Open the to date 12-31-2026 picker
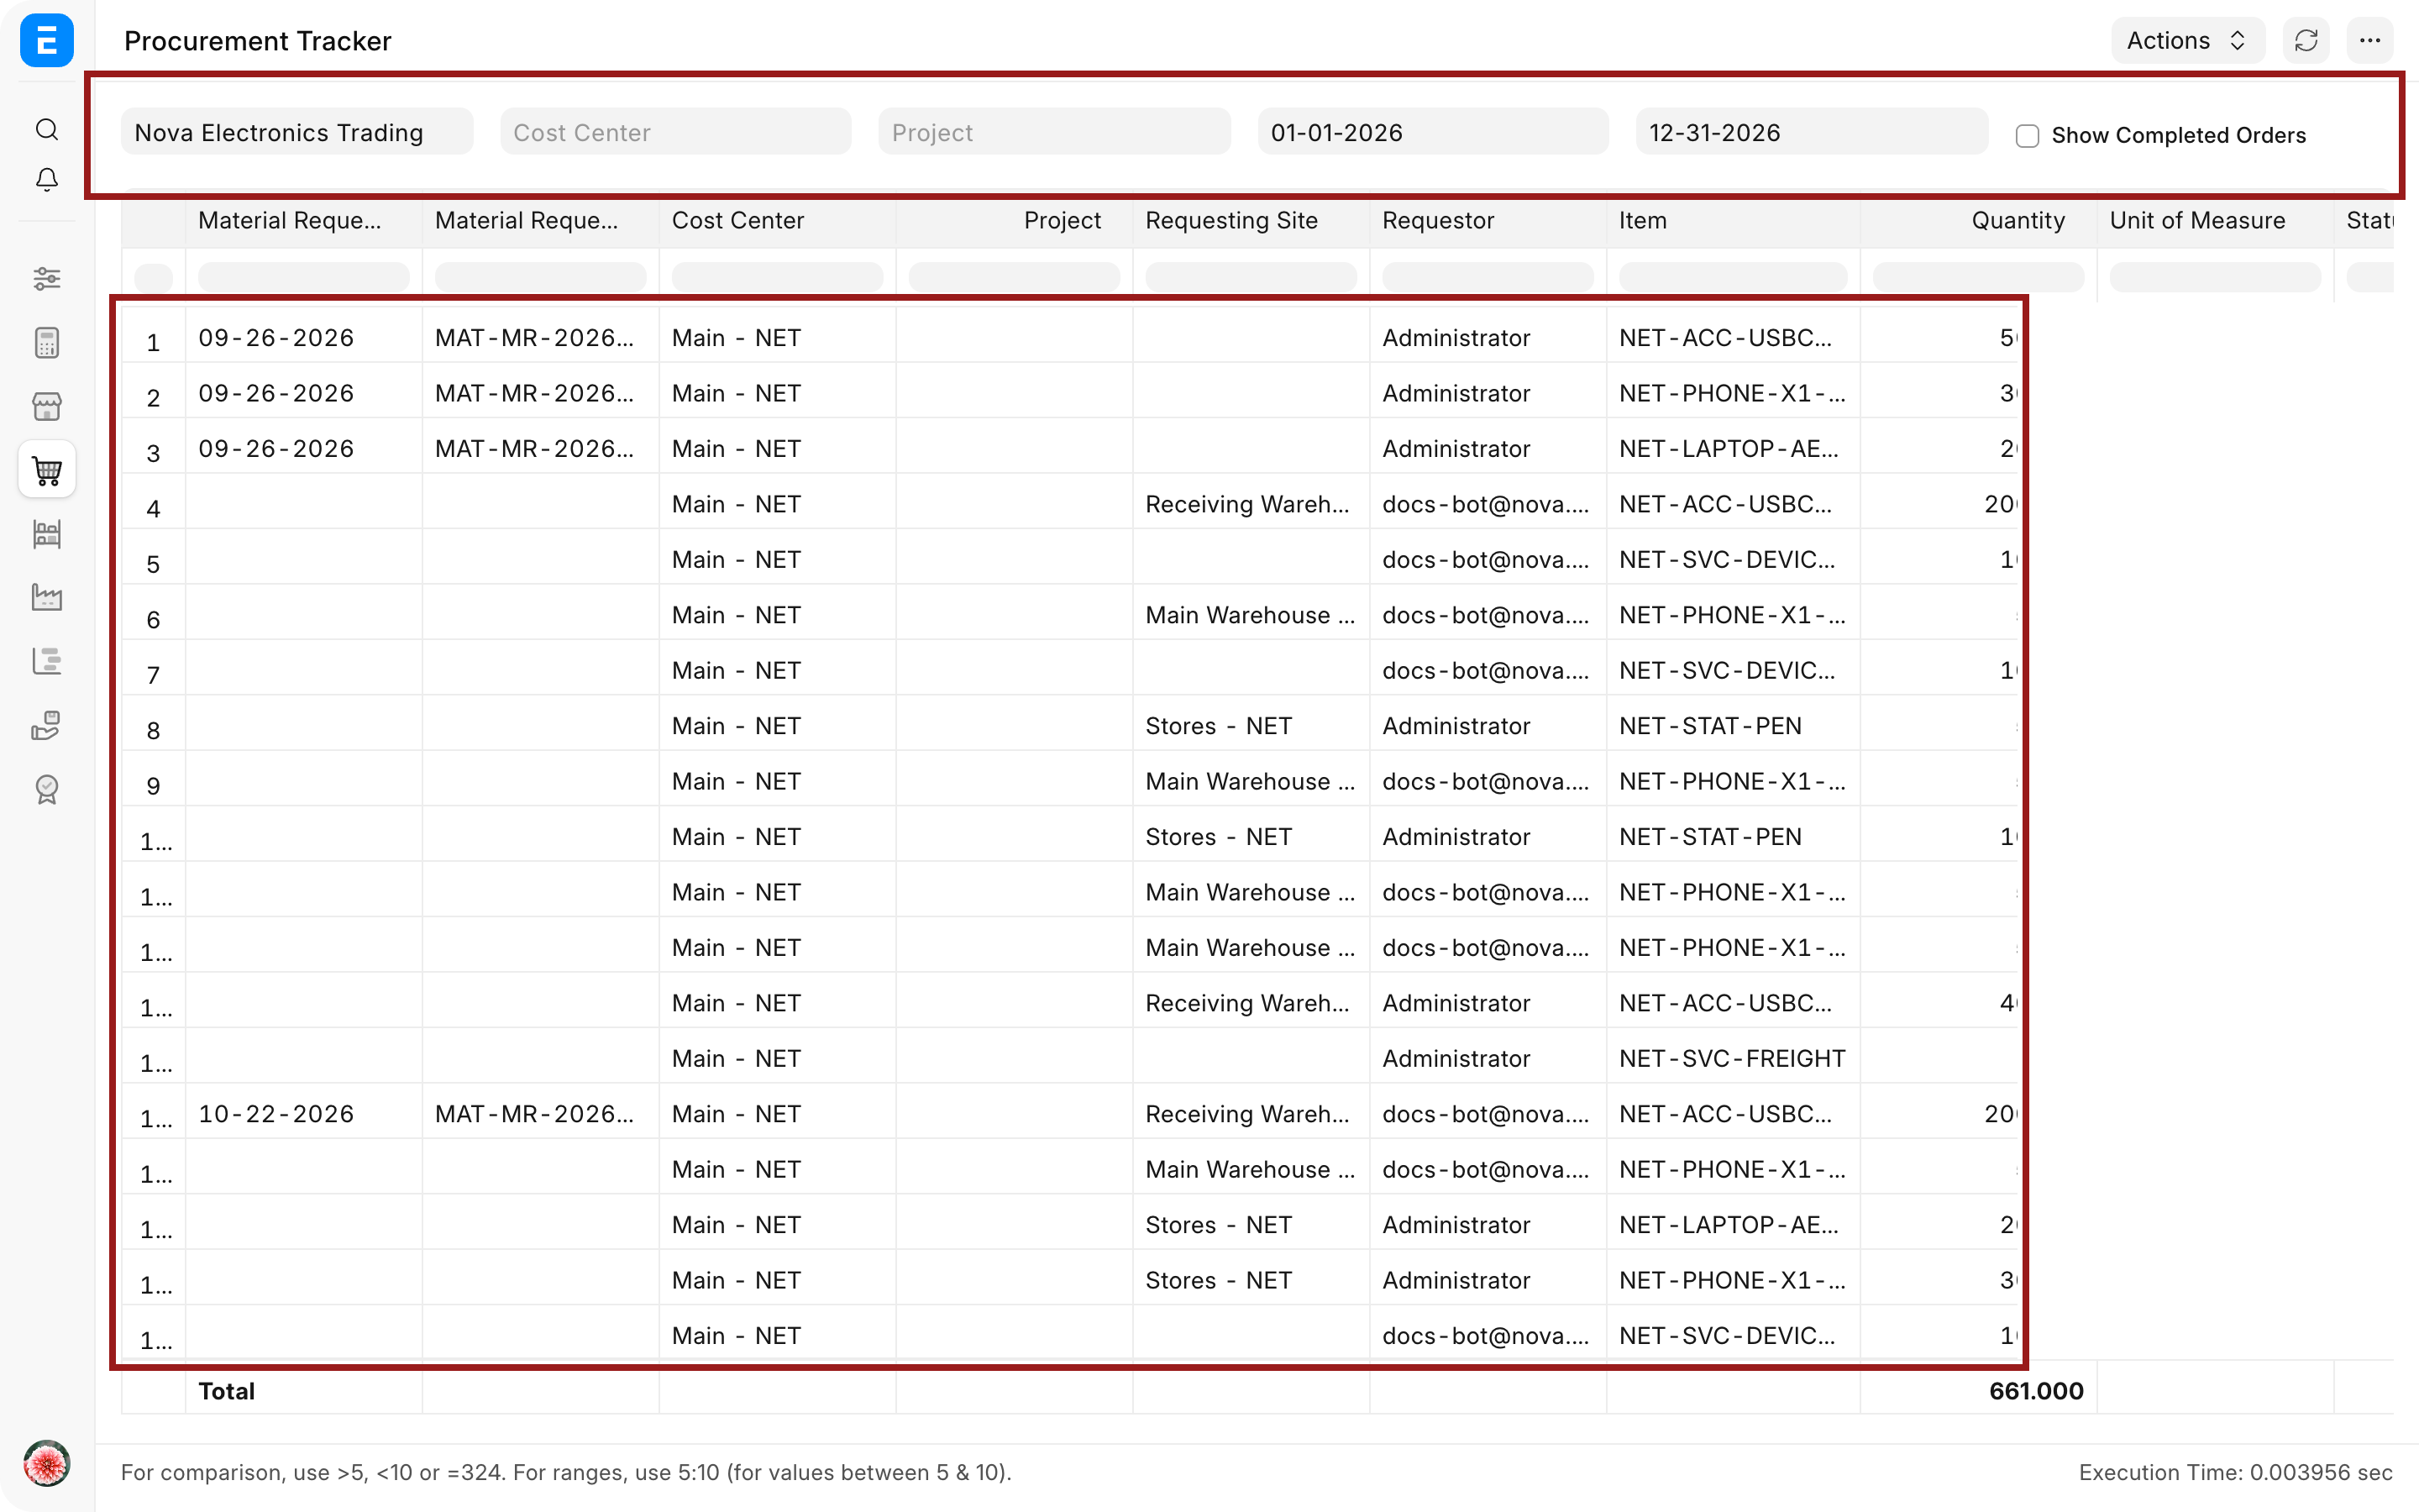This screenshot has width=2419, height=1512. [1811, 132]
